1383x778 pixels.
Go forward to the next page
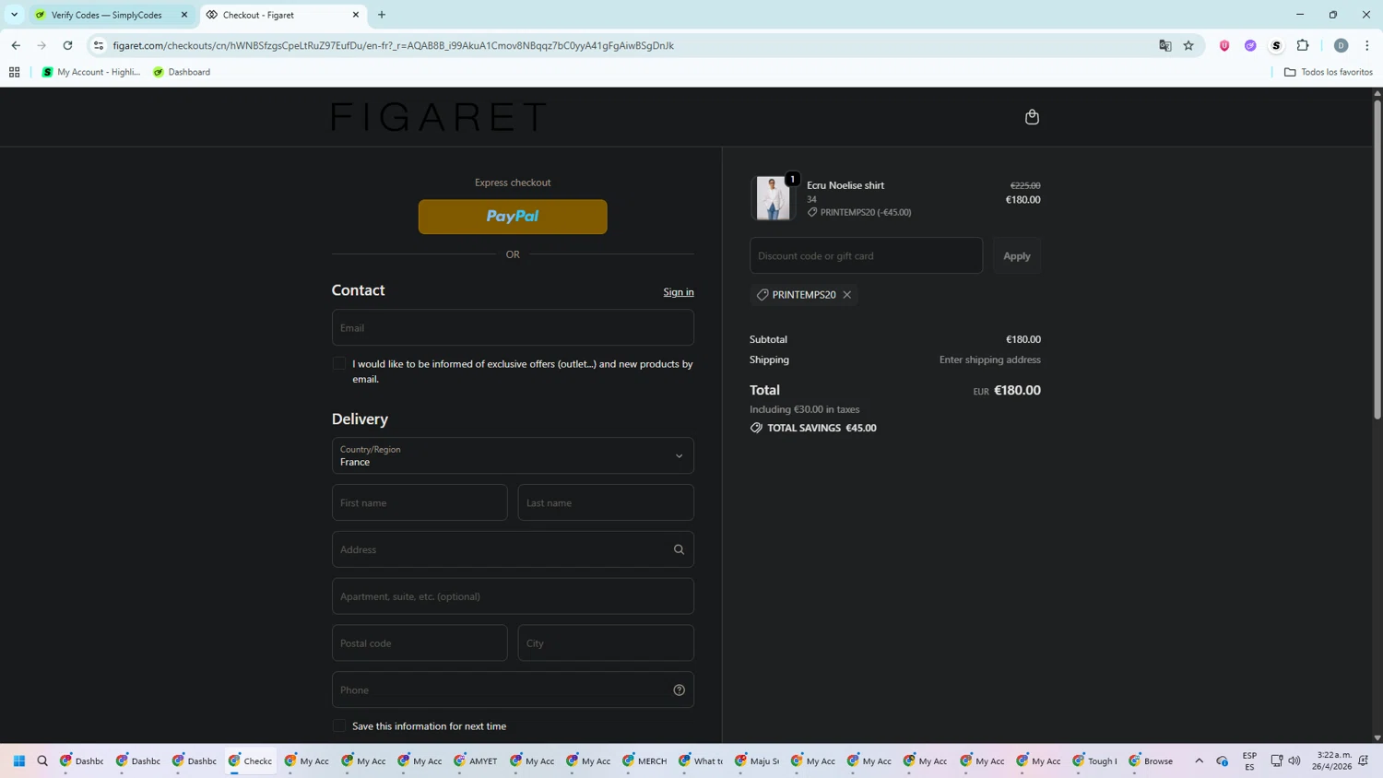click(41, 45)
